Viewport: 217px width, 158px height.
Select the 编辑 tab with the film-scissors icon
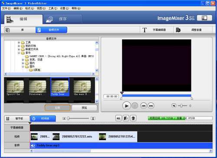[x=23, y=19]
